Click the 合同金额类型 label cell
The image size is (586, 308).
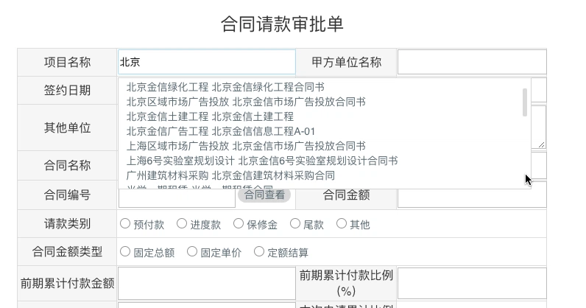pyautogui.click(x=67, y=252)
